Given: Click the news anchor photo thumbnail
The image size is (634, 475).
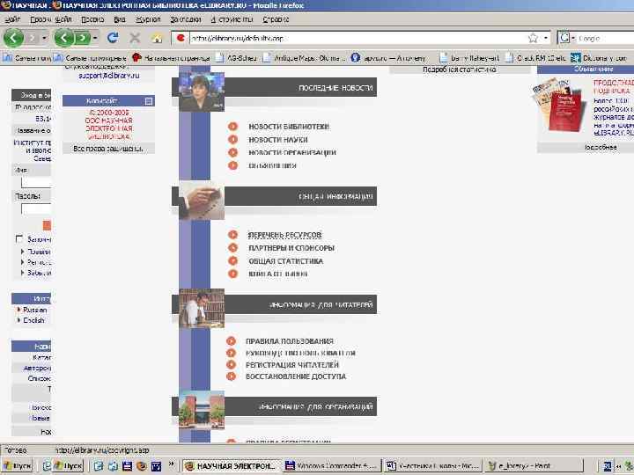Looking at the screenshot, I should pos(202,91).
